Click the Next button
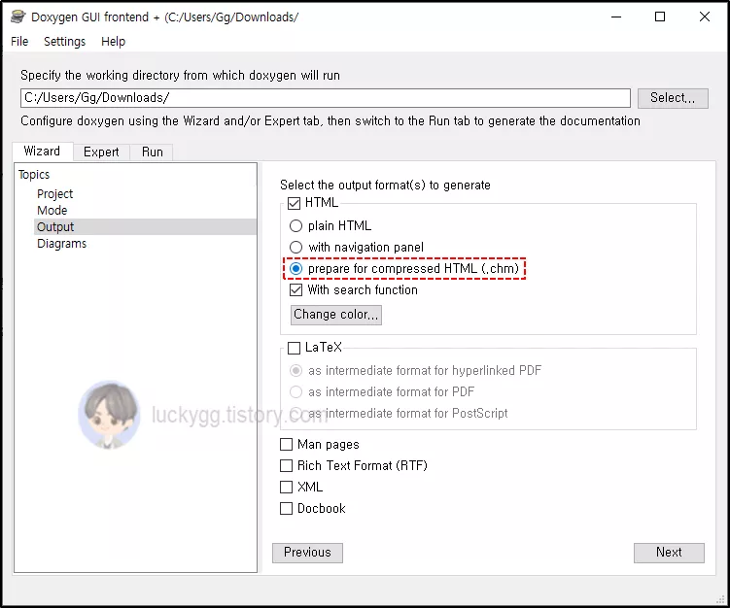 [669, 553]
